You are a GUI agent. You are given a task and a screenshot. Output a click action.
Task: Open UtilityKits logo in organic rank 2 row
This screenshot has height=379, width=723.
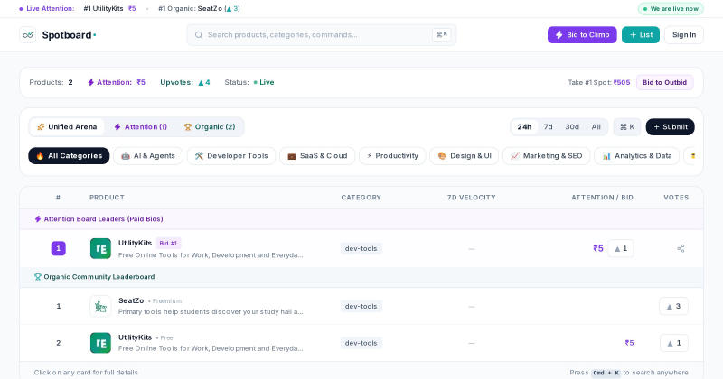(100, 343)
